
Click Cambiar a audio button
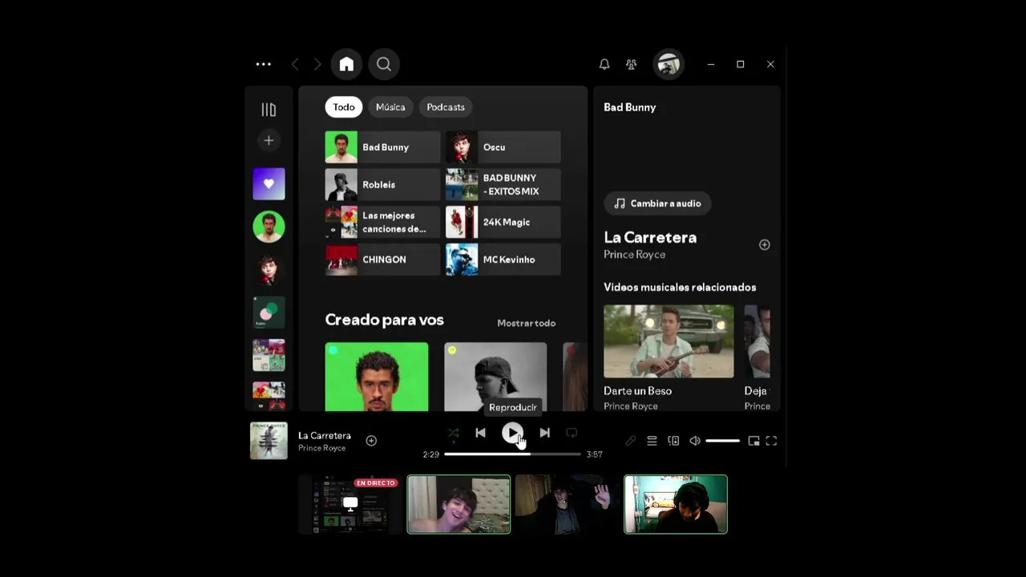click(657, 204)
